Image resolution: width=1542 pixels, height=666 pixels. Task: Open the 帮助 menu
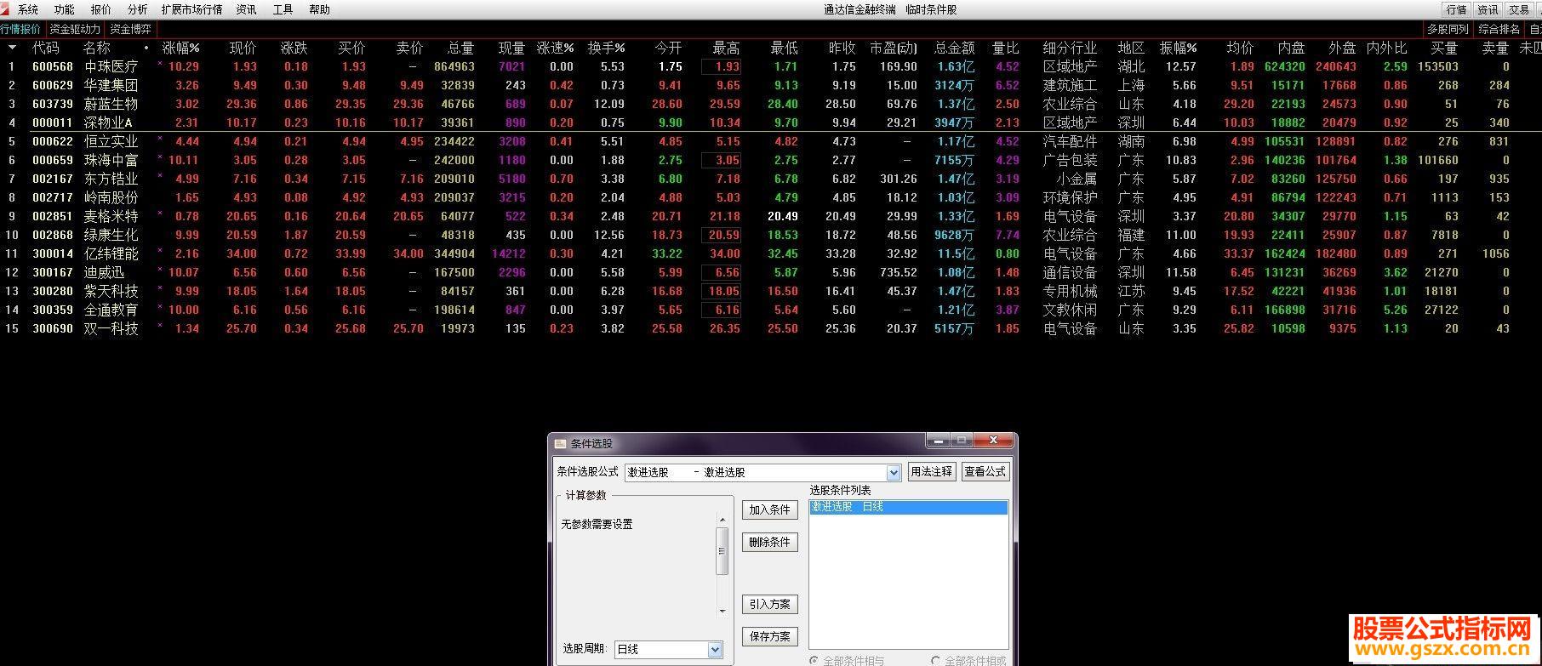(x=319, y=9)
